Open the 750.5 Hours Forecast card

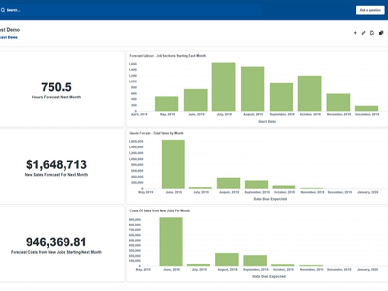pos(56,89)
